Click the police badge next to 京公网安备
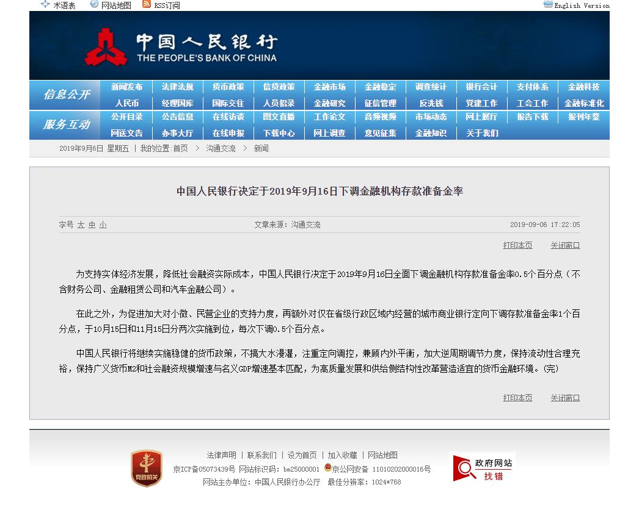Viewport: 639px width, 507px height. point(327,467)
